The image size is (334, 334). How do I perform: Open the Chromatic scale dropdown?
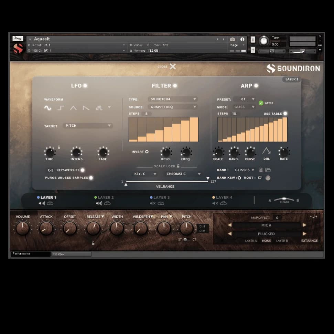(x=183, y=174)
